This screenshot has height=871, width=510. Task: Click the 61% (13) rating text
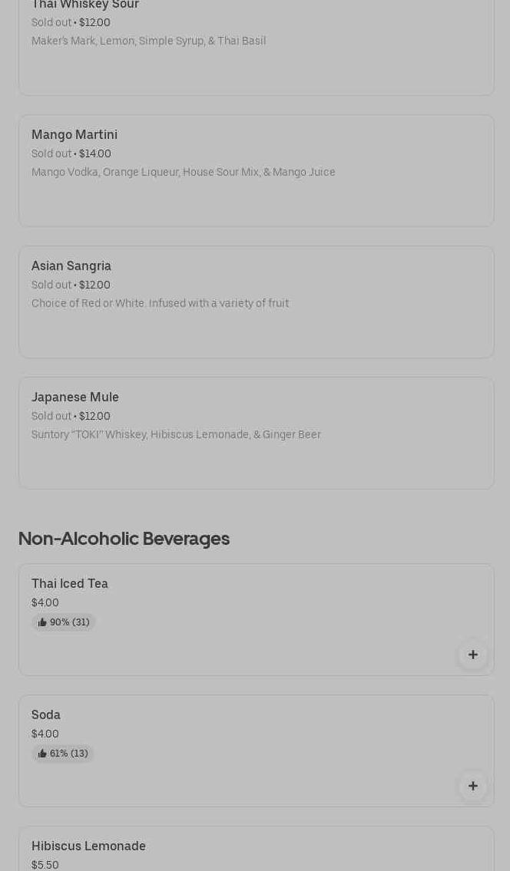(68, 754)
